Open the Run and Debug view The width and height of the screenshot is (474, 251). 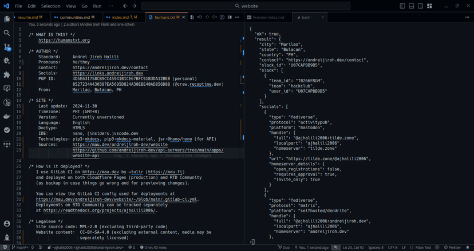[x=7, y=61]
